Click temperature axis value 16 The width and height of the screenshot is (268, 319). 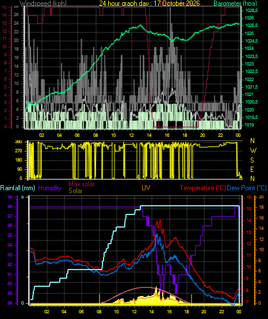point(249,197)
